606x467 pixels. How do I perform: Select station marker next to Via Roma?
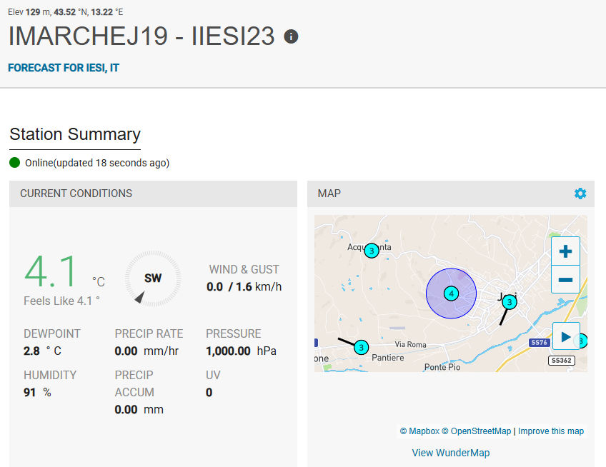(361, 348)
